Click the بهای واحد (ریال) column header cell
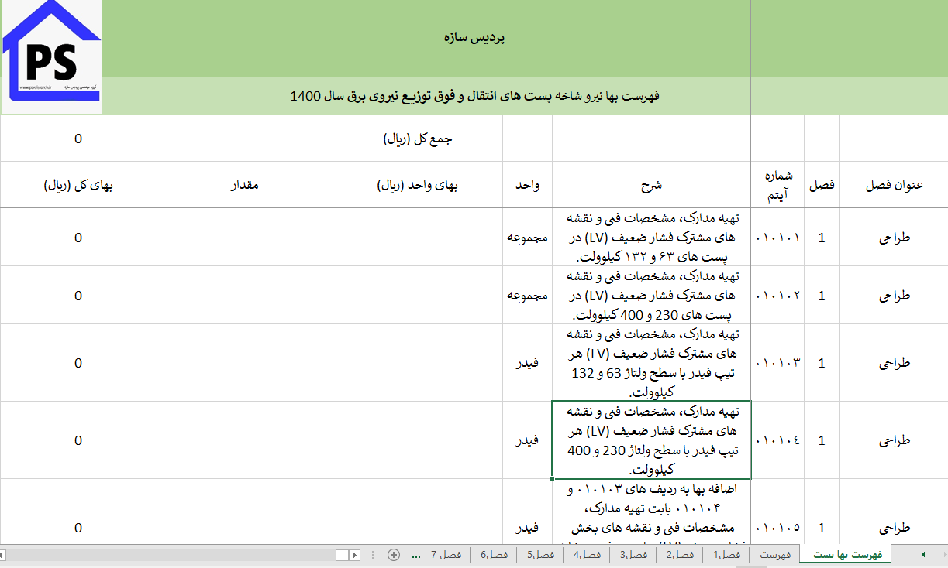This screenshot has height=568, width=948. pos(418,186)
